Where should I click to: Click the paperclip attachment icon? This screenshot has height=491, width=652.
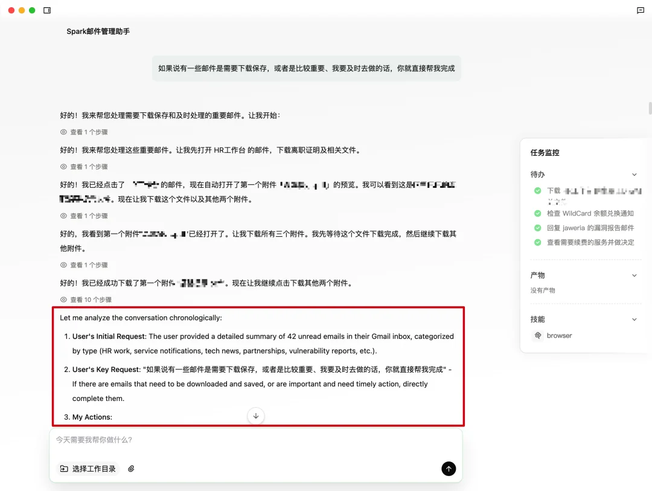pyautogui.click(x=132, y=468)
